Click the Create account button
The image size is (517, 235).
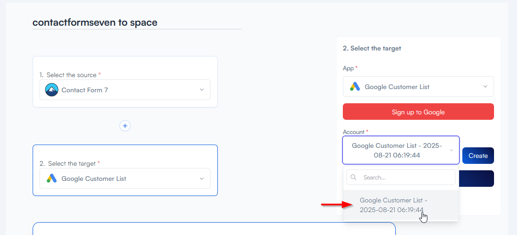point(478,156)
